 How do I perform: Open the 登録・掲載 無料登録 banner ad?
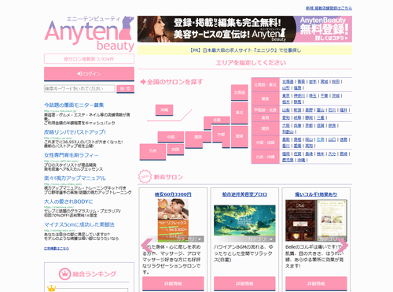click(244, 29)
